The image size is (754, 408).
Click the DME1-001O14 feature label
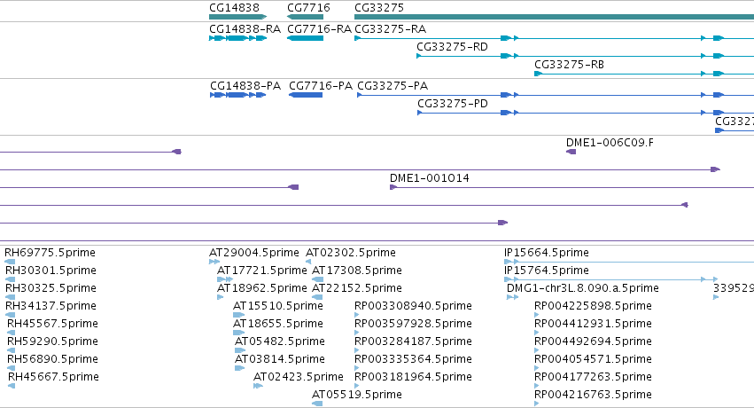[430, 178]
